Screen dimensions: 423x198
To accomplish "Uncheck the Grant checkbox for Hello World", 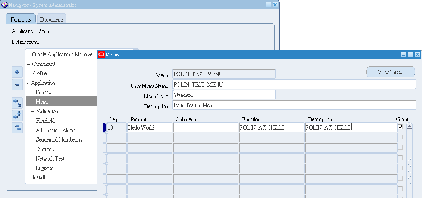I will click(x=400, y=127).
